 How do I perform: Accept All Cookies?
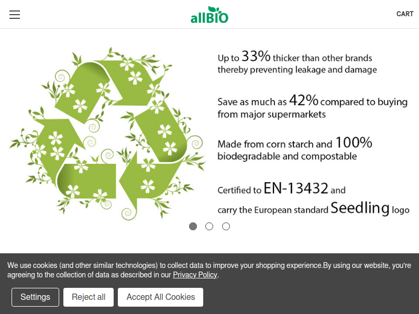(160, 297)
